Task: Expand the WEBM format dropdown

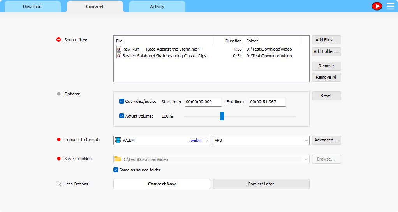Action: click(x=206, y=140)
